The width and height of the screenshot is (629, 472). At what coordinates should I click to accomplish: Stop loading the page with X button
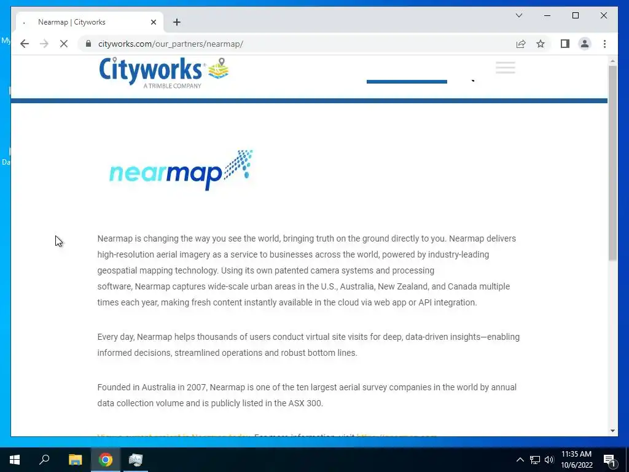click(x=64, y=44)
